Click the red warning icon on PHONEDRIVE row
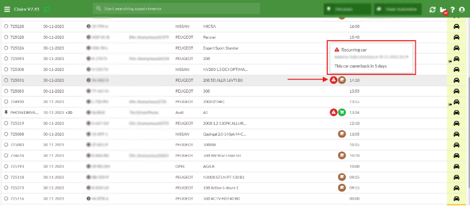 click(333, 112)
